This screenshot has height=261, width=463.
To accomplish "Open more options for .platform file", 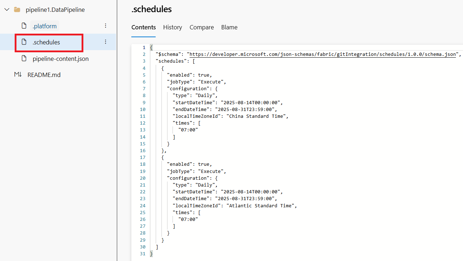I will [106, 26].
